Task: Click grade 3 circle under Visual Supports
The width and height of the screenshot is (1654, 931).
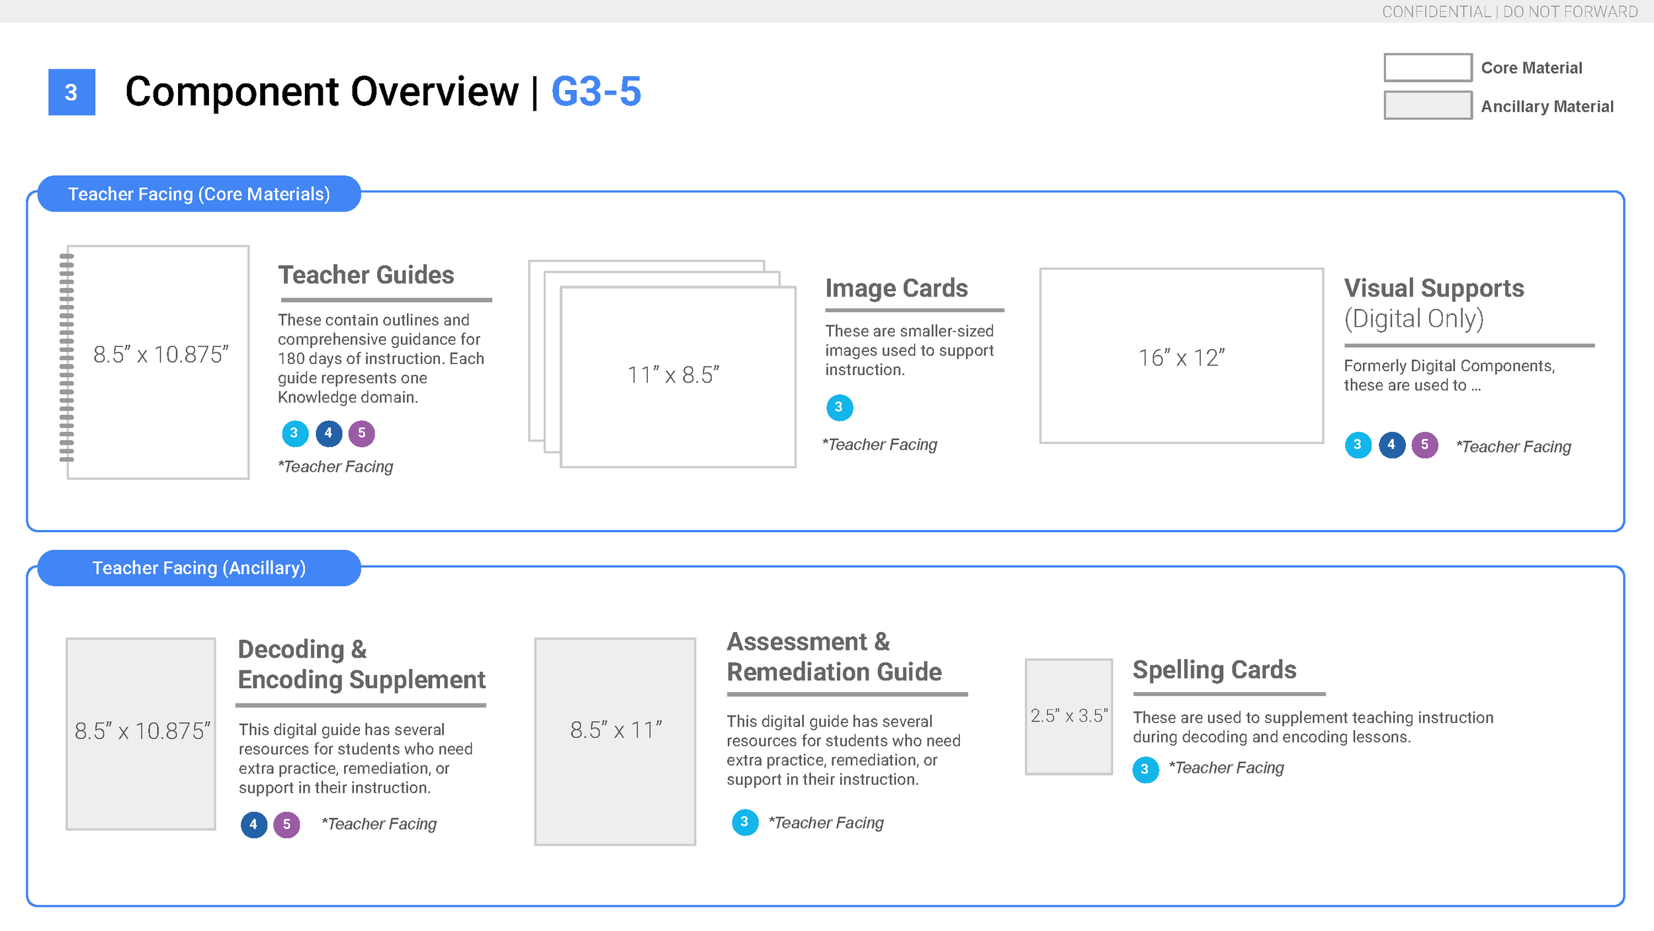Action: pos(1358,445)
